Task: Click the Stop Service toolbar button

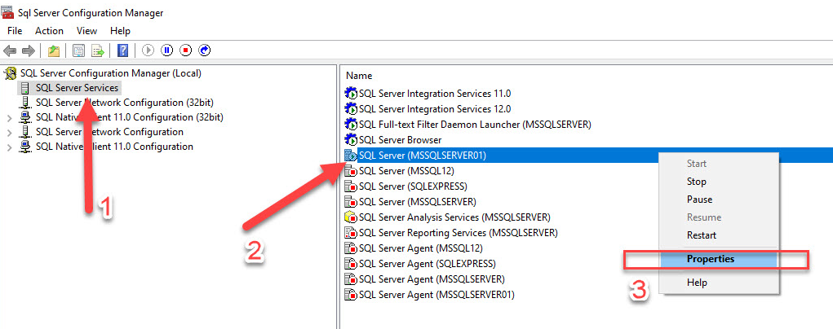Action: (x=185, y=50)
